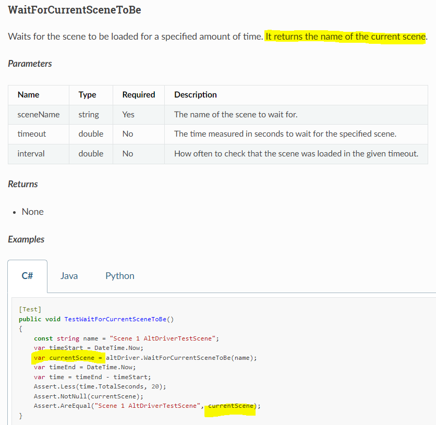Select the highlighted var currentScene code line
Viewport: 436px width, 425px height.
68,357
